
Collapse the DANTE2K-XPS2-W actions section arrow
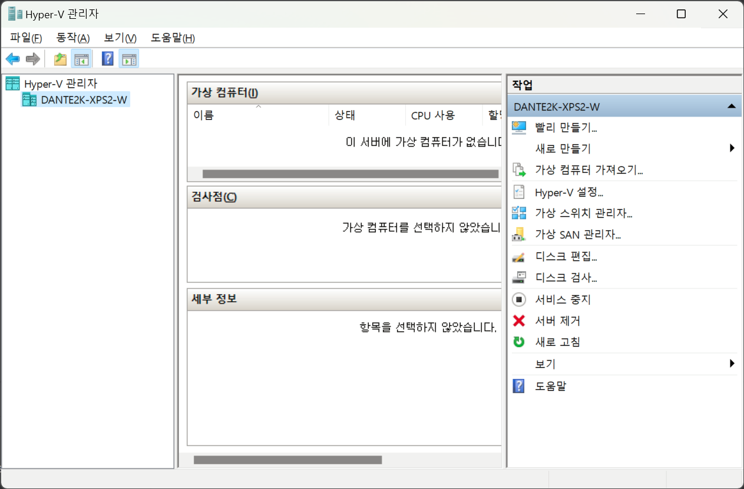tap(732, 107)
